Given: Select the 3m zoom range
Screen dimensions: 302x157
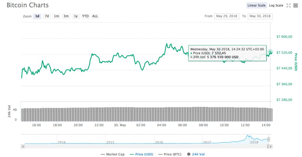Looking at the screenshot, I should point(66,16).
